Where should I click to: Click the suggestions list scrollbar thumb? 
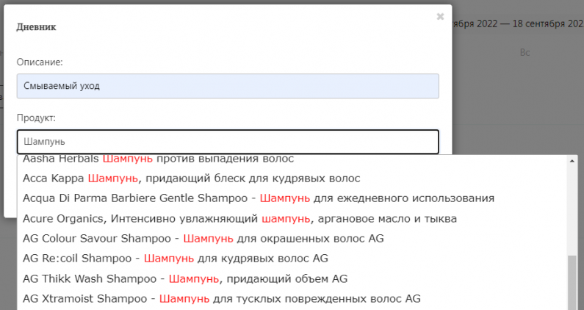tap(572, 283)
